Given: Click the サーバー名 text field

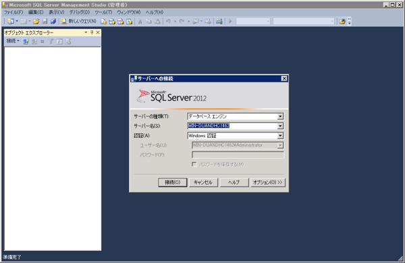Looking at the screenshot, I should [232, 126].
